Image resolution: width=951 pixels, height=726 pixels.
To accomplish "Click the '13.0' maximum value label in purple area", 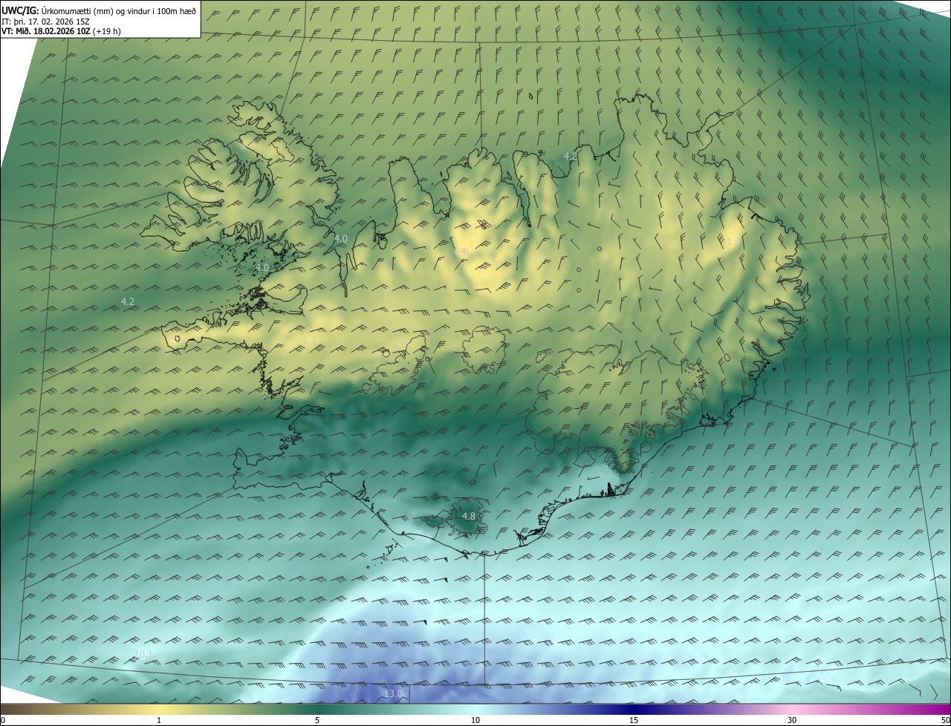I will point(393,694).
